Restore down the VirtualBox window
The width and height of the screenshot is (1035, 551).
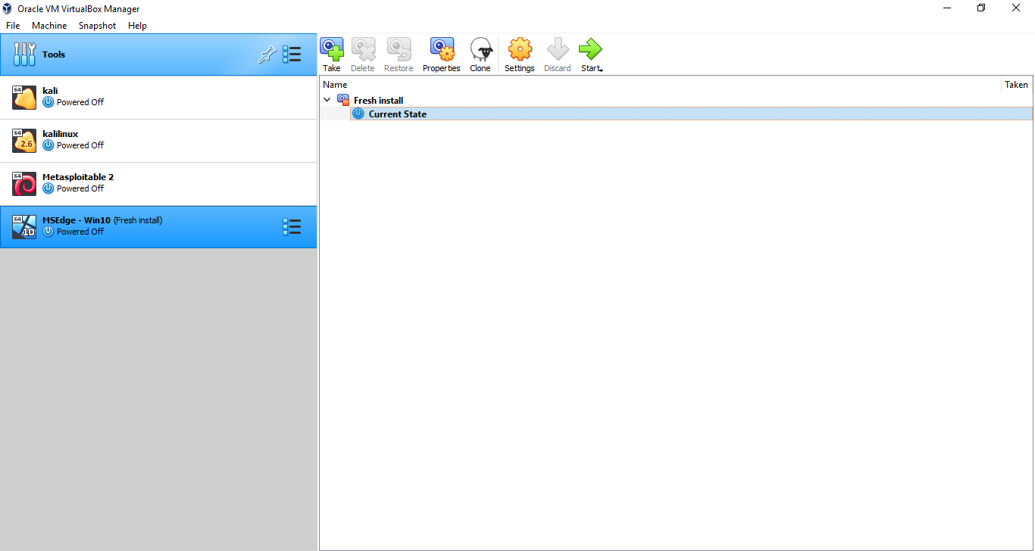[981, 8]
